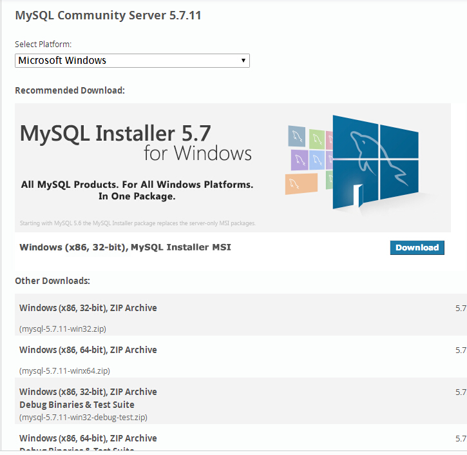
Task: Click the light green dolphin tile in top row
Action: (316, 138)
